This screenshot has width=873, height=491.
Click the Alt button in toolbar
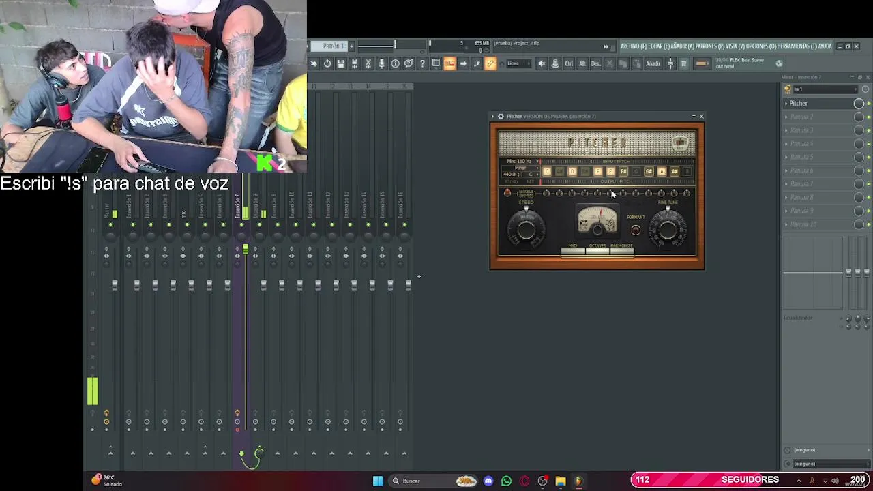[582, 63]
